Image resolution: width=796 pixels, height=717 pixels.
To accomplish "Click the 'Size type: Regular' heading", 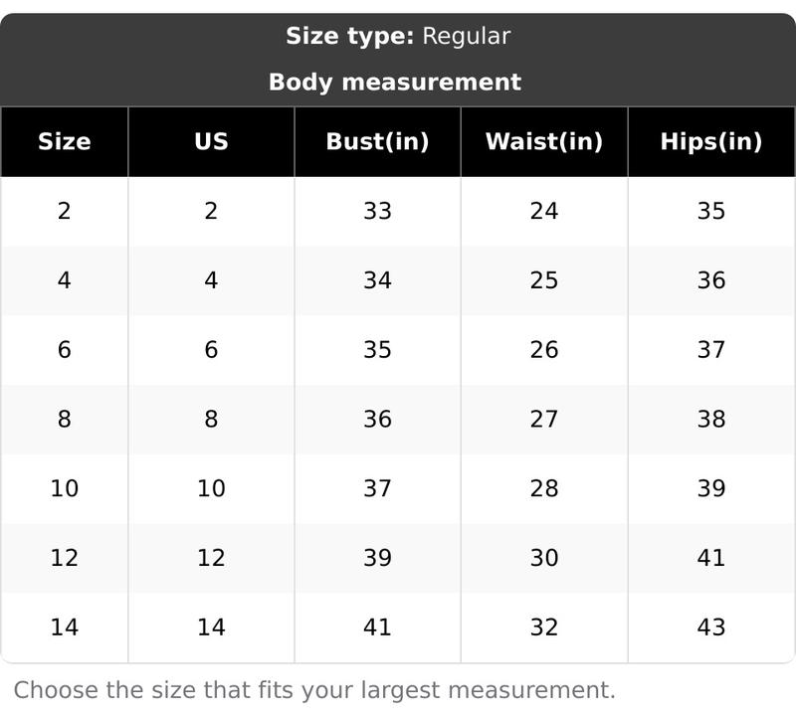I will pyautogui.click(x=398, y=37).
